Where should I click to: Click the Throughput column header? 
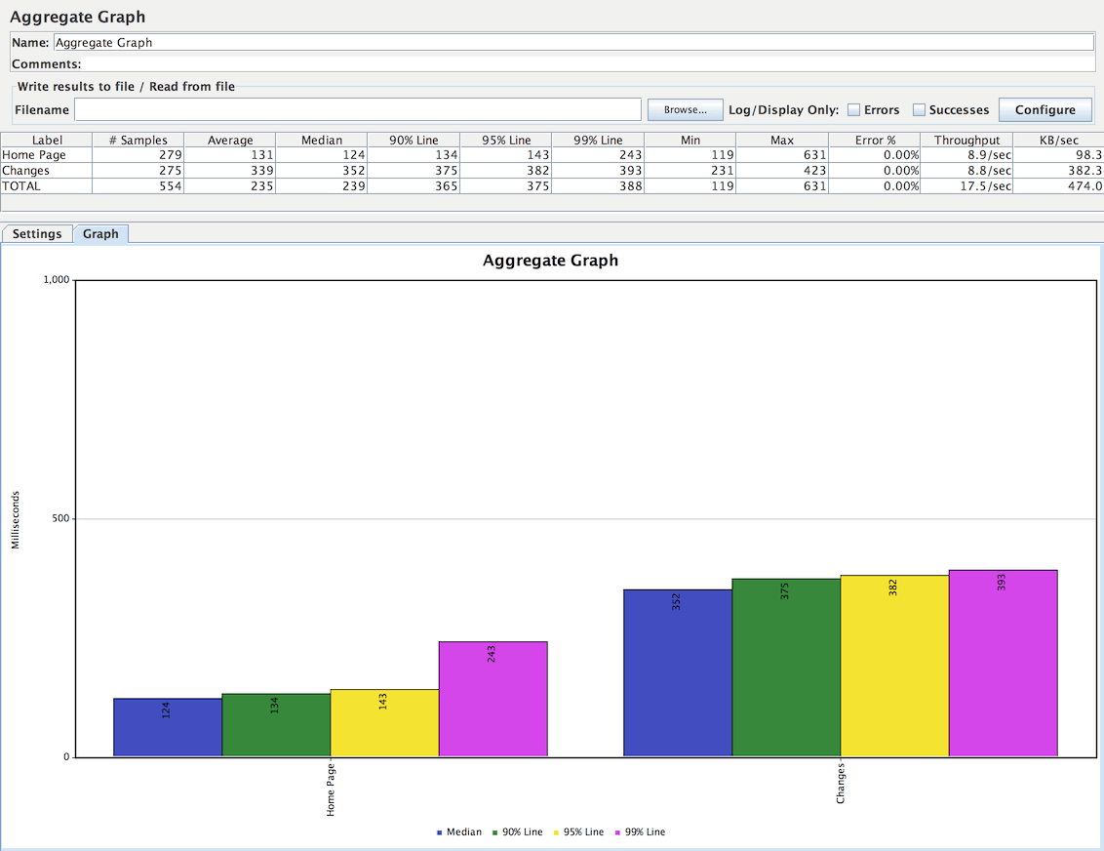(x=966, y=139)
